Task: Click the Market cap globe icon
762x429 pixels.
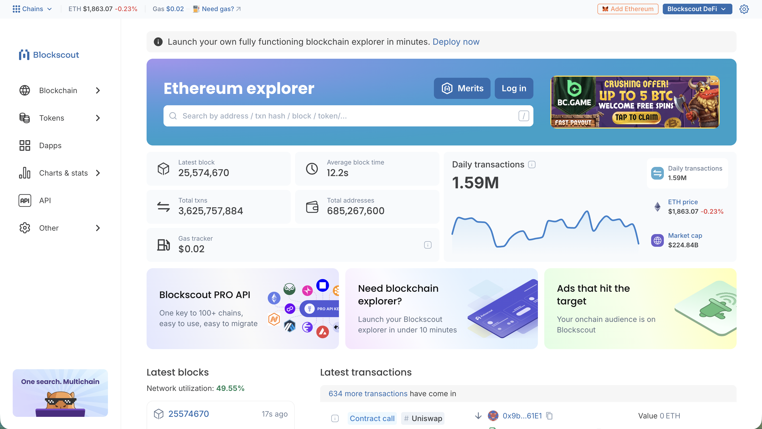Action: point(657,240)
